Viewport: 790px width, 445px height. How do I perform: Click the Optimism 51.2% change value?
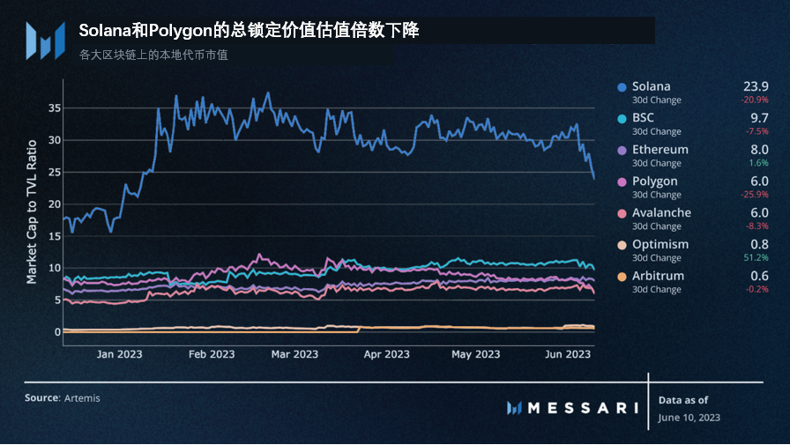(x=756, y=258)
